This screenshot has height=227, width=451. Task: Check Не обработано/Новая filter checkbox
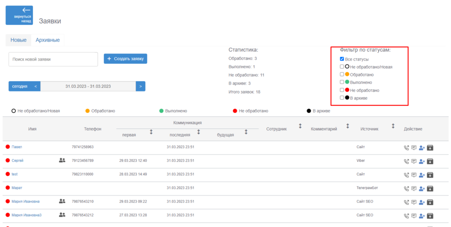(342, 66)
